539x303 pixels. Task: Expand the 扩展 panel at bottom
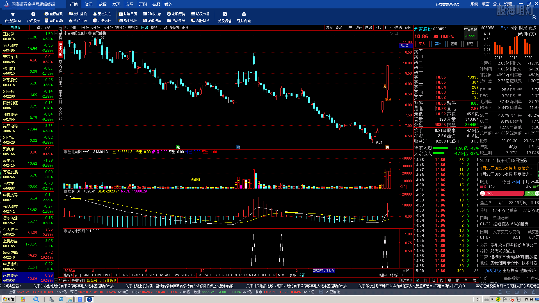coord(64,280)
